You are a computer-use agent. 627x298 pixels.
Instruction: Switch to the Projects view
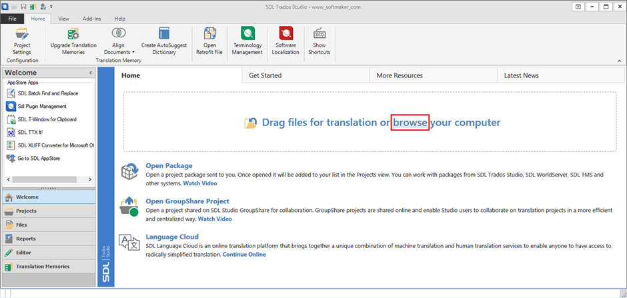point(49,211)
